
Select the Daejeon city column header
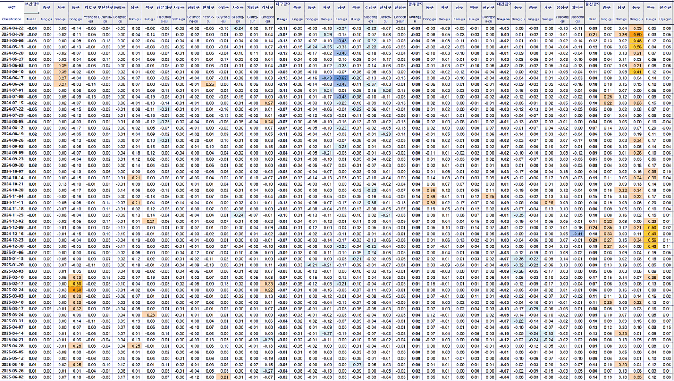tap(503, 19)
